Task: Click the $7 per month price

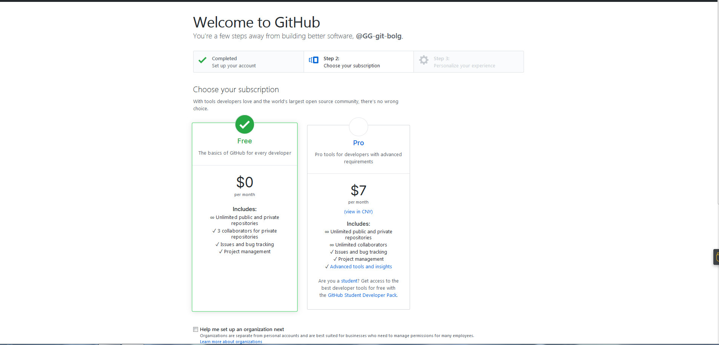Action: (358, 190)
